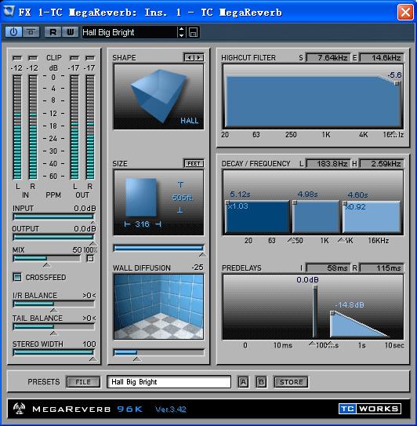Select next room shape arrow

(x=199, y=57)
